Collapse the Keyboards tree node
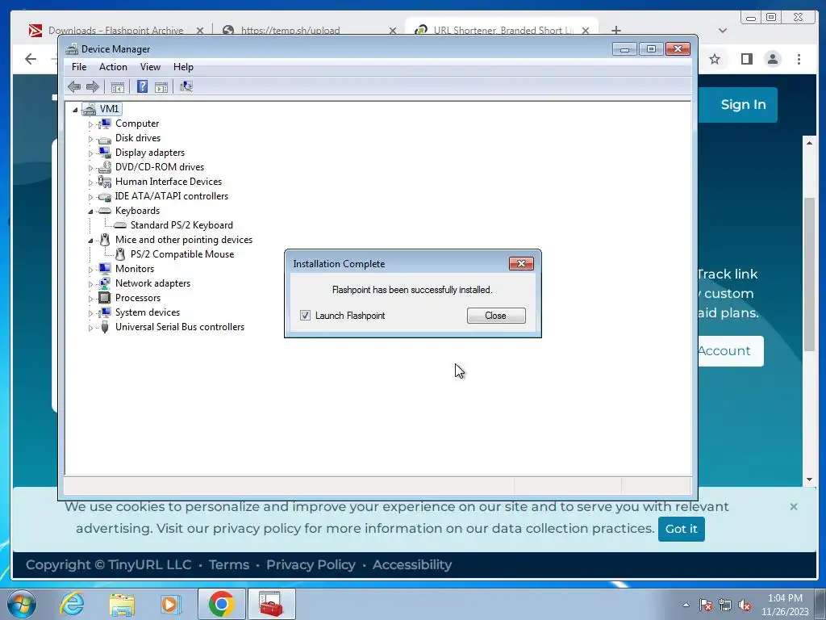 [90, 212]
